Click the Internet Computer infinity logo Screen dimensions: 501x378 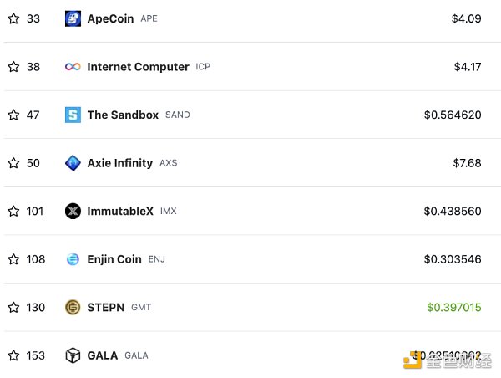[73, 67]
